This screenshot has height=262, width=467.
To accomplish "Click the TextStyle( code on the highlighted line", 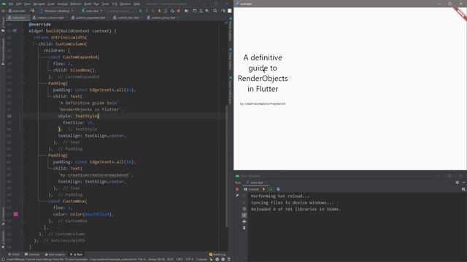I will 87,116.
